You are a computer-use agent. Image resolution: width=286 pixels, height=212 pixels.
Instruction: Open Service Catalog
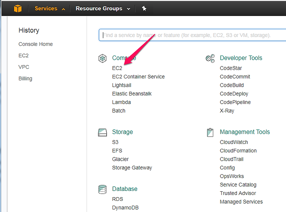point(238,185)
